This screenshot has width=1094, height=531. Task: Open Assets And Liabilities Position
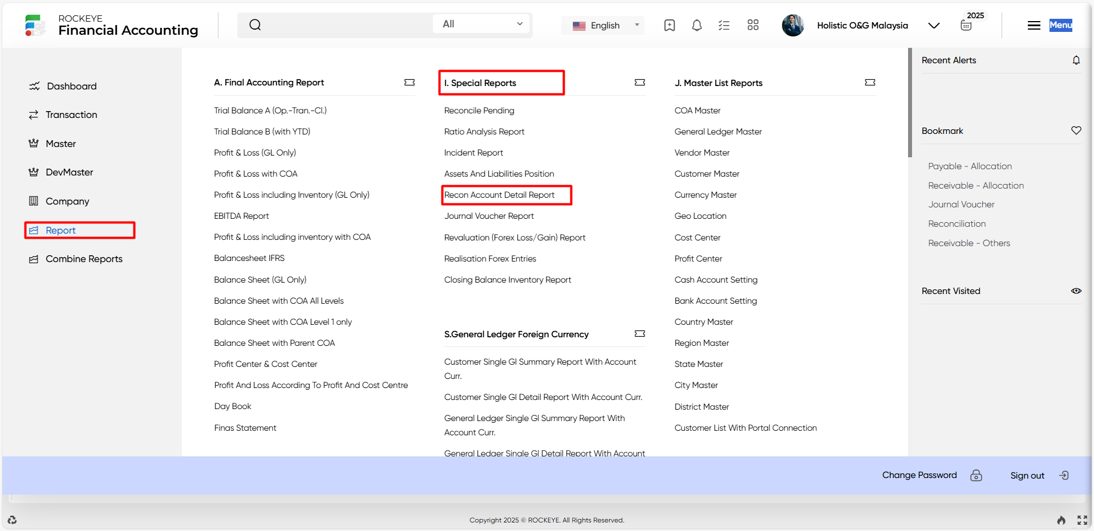tap(499, 174)
